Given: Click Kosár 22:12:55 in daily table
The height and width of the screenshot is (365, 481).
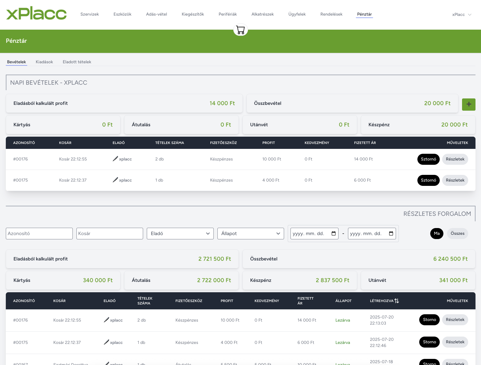Looking at the screenshot, I should 73,159.
